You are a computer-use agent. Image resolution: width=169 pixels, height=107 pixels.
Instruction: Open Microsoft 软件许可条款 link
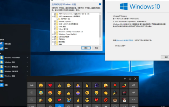tap(125, 40)
